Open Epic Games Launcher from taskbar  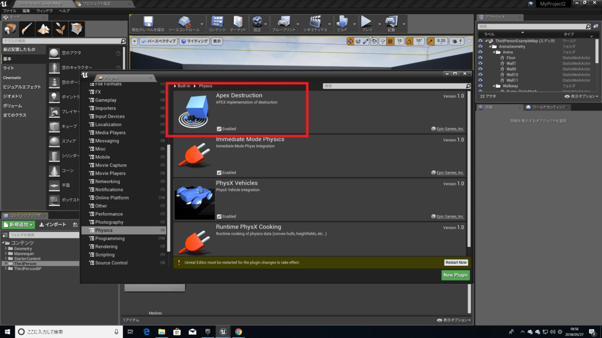208,332
